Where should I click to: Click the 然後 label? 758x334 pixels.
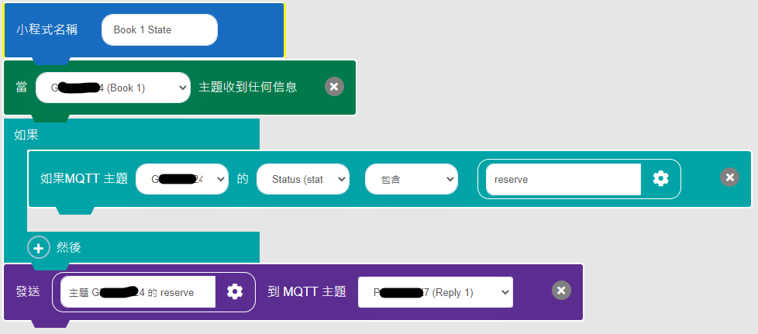[69, 248]
